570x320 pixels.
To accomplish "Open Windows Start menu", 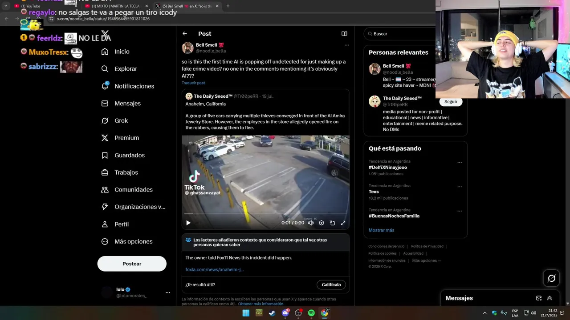I will 246,313.
